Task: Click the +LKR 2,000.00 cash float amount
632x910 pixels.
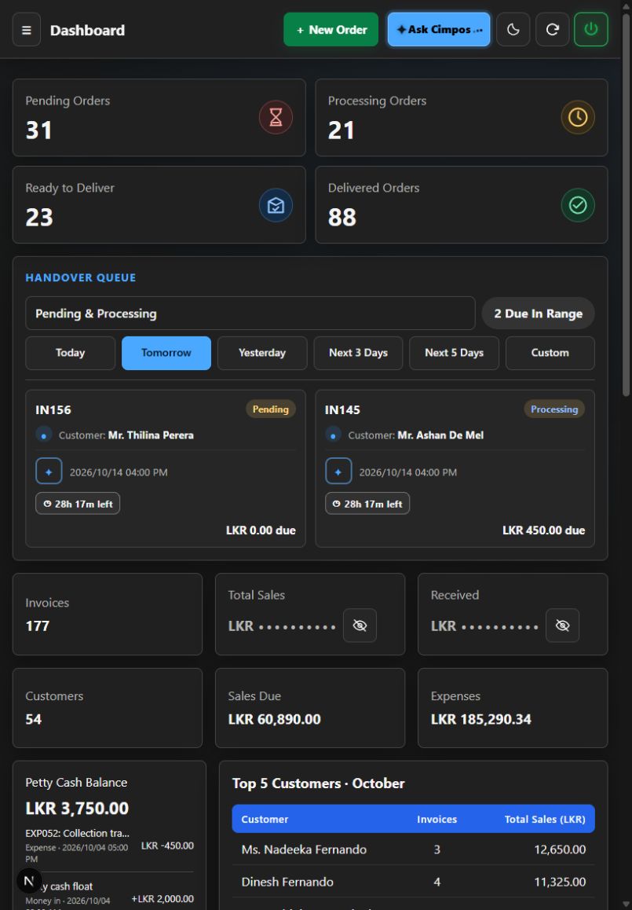Action: (x=163, y=899)
